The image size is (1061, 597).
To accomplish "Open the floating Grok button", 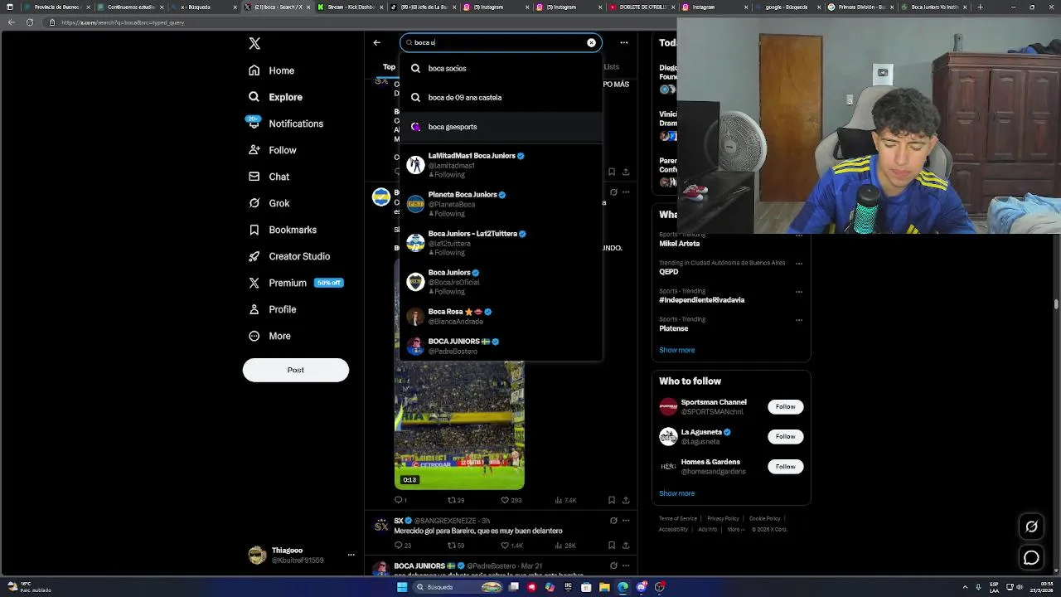I will [1031, 527].
